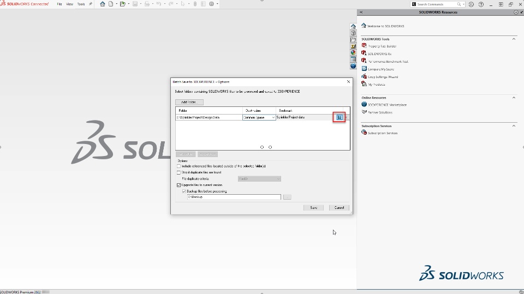Image resolution: width=524 pixels, height=294 pixels.
Task: Click the browse button beside backup path
Action: point(287,197)
